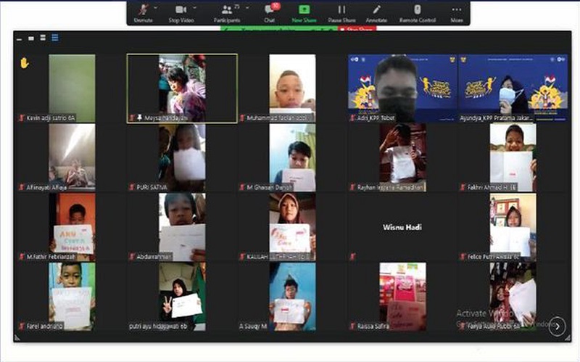Viewport: 580px width, 362px height.
Task: Go to next page of participants
Action: (557, 326)
